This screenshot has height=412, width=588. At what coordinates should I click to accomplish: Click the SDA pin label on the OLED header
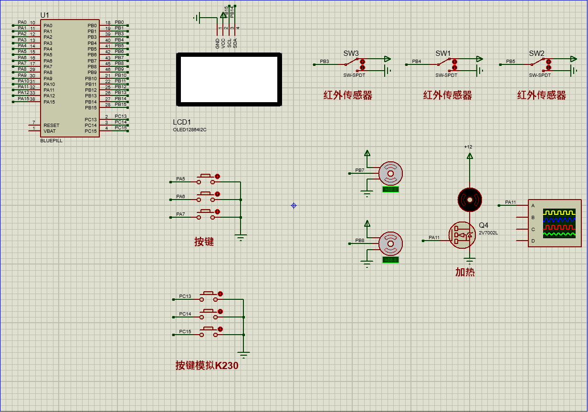[x=235, y=43]
